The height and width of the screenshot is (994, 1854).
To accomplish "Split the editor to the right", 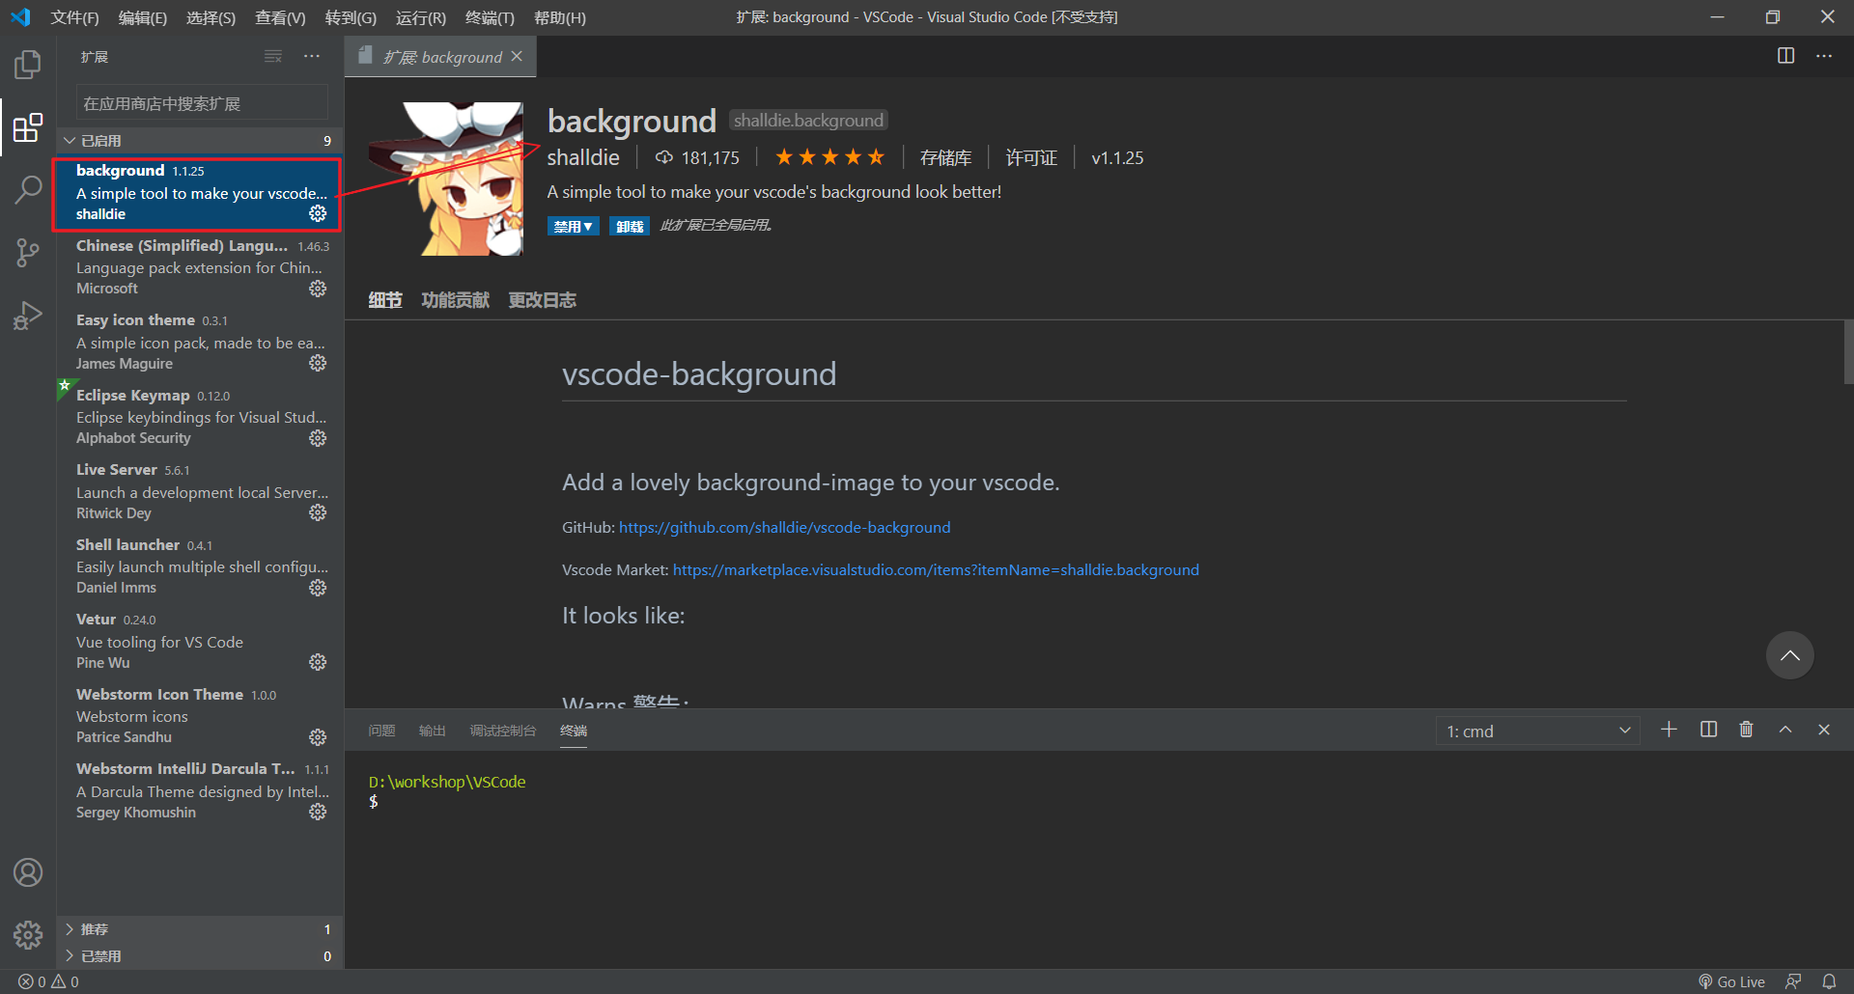I will pos(1786,56).
